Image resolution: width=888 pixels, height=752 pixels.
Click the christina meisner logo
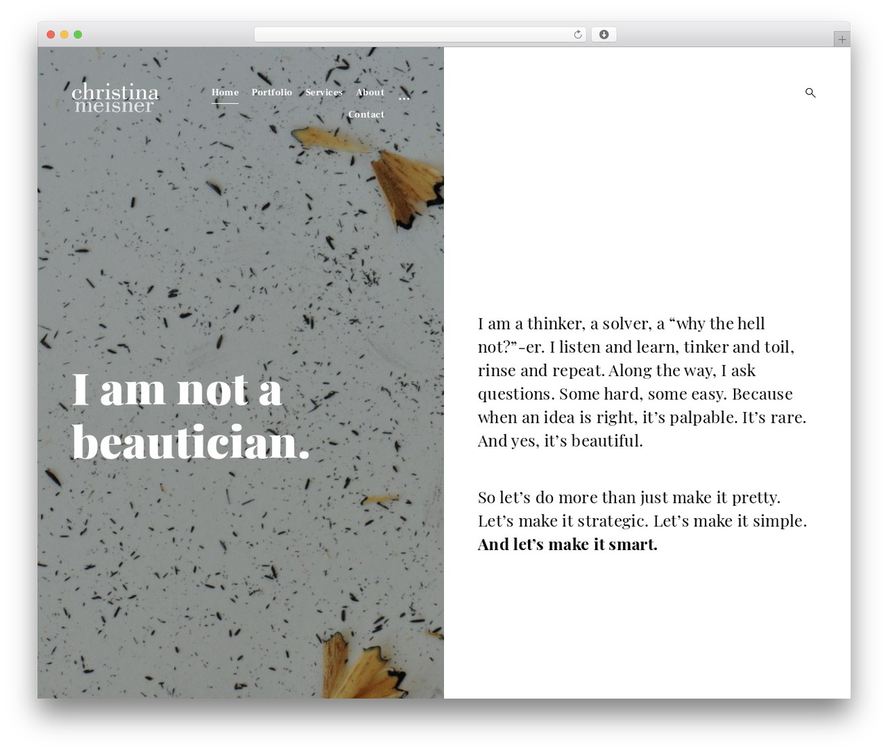pos(115,98)
